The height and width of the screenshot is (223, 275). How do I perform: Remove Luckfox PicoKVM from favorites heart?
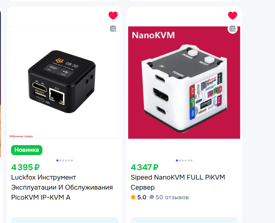coord(113,15)
